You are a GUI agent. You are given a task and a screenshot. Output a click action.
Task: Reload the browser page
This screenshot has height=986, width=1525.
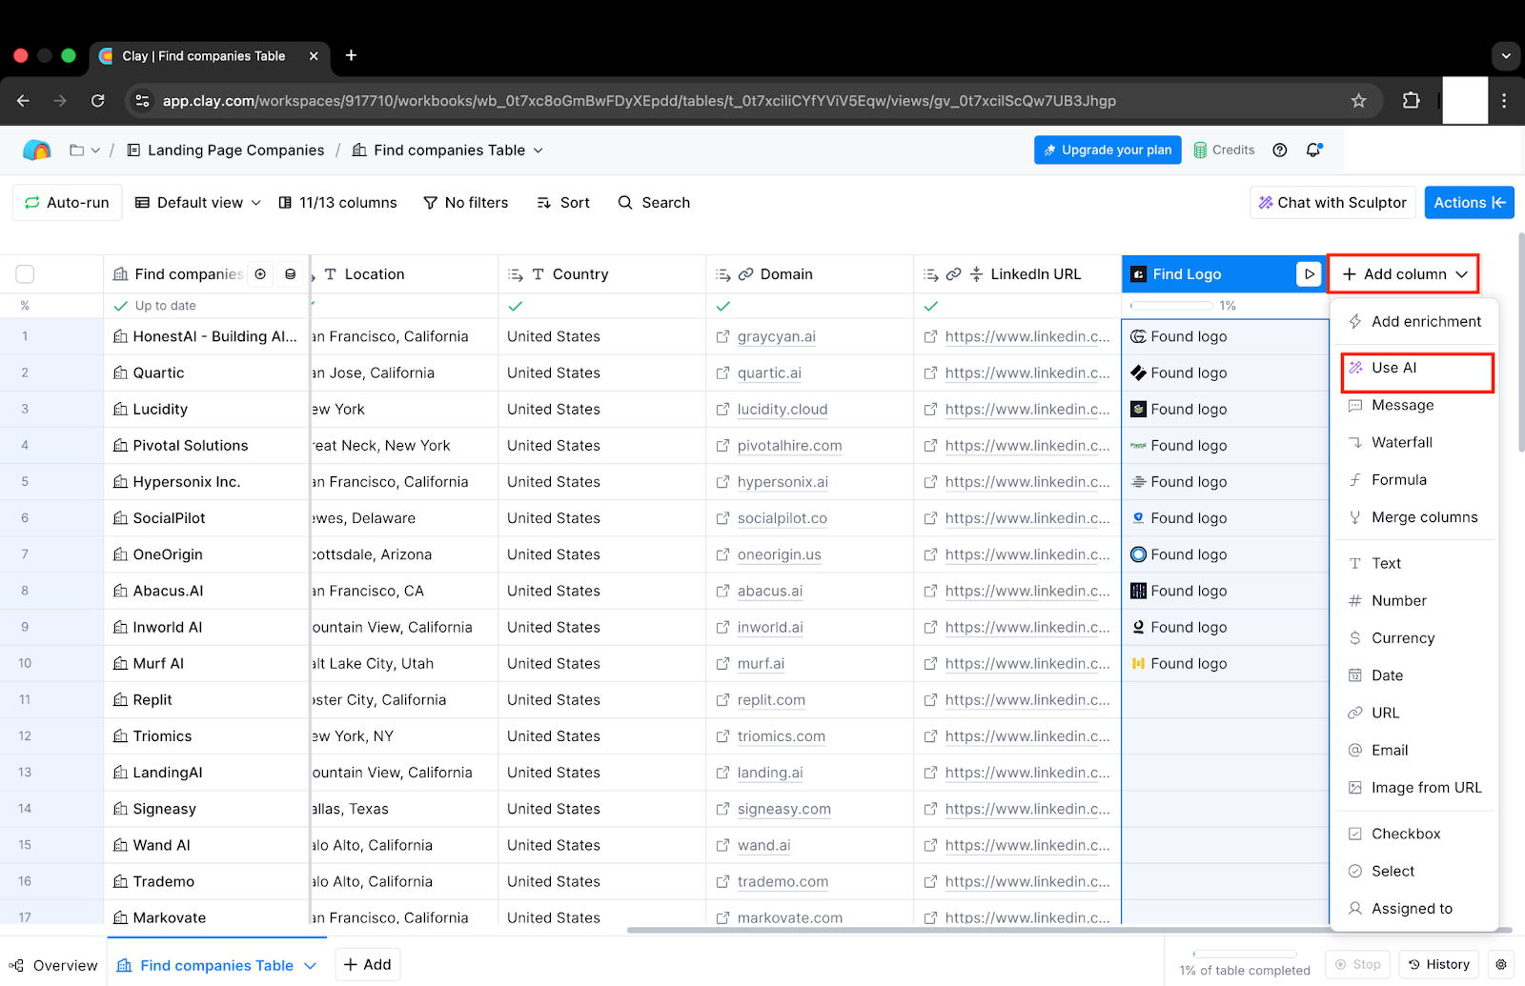point(97,100)
